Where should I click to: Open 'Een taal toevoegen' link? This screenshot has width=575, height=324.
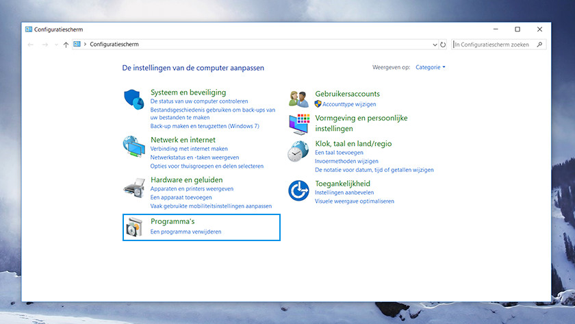click(339, 153)
